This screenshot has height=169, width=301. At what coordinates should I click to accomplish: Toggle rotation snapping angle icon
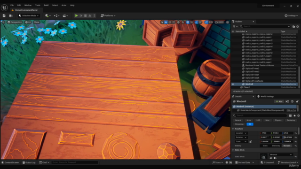click(x=197, y=22)
